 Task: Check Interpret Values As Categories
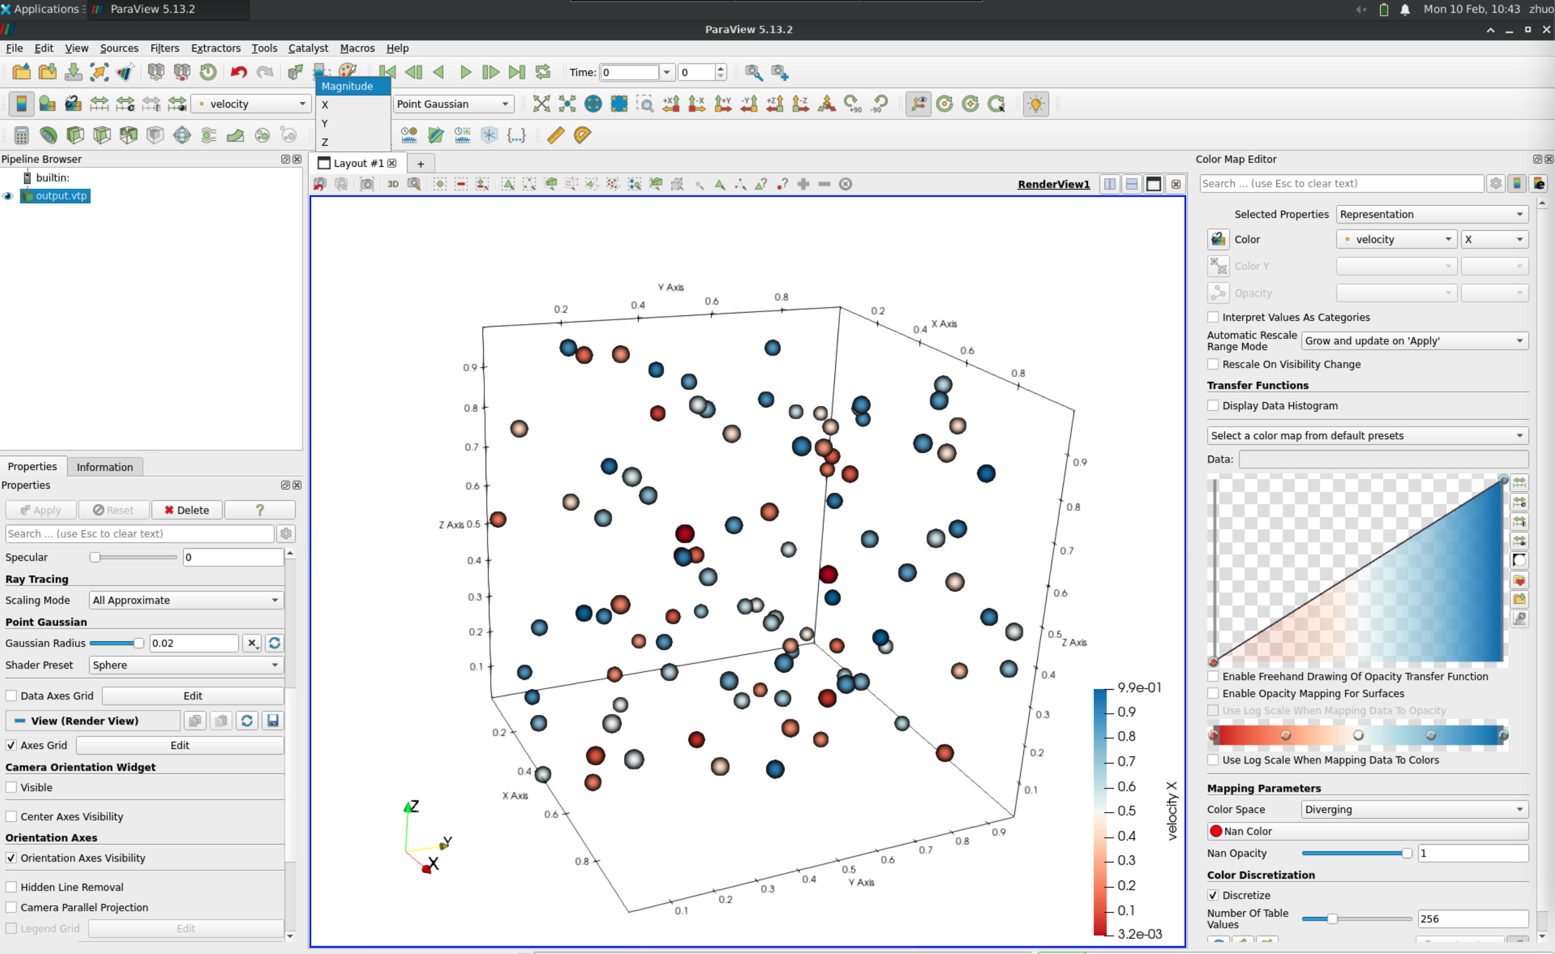[x=1213, y=317]
